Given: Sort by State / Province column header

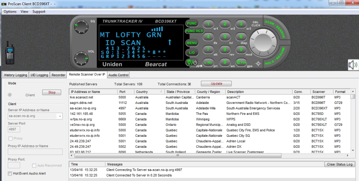Looking at the screenshot, I should (180, 92).
